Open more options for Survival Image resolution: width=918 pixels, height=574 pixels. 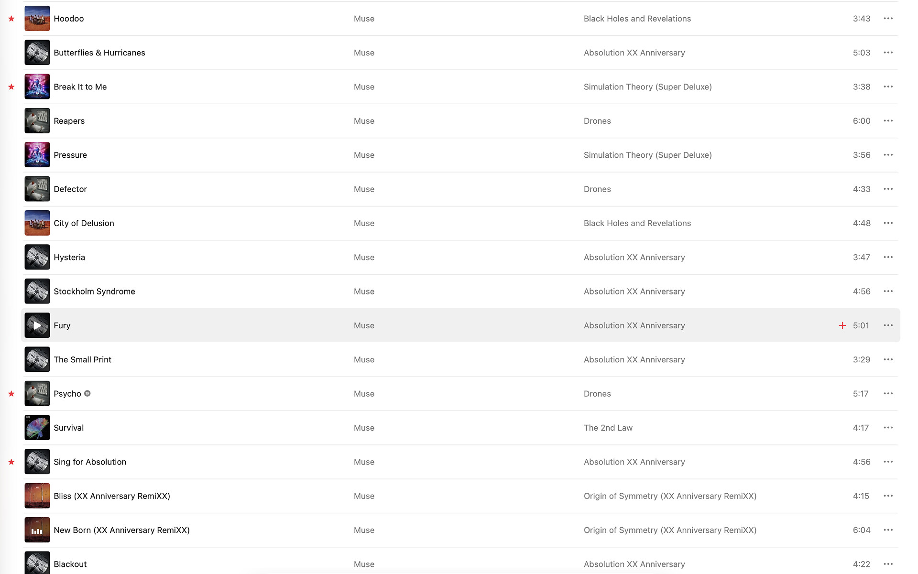(888, 428)
